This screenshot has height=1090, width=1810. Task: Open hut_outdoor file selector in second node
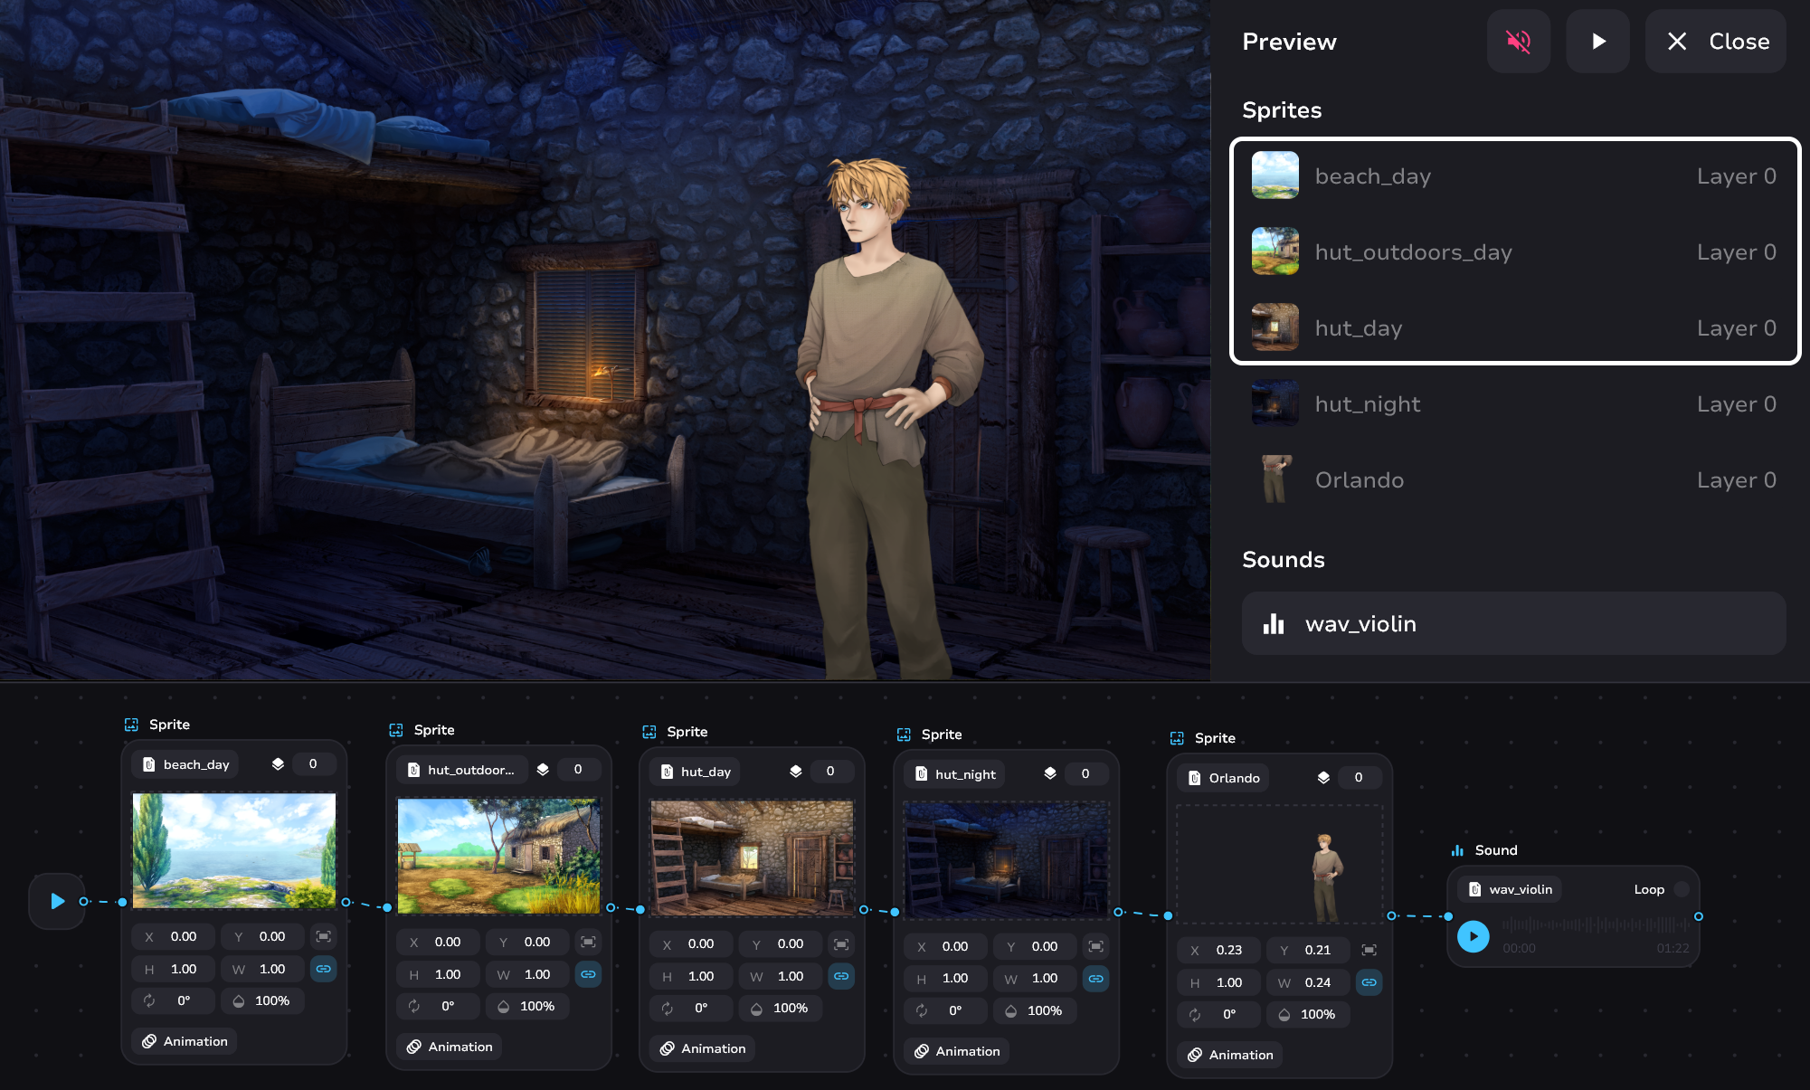click(x=461, y=770)
